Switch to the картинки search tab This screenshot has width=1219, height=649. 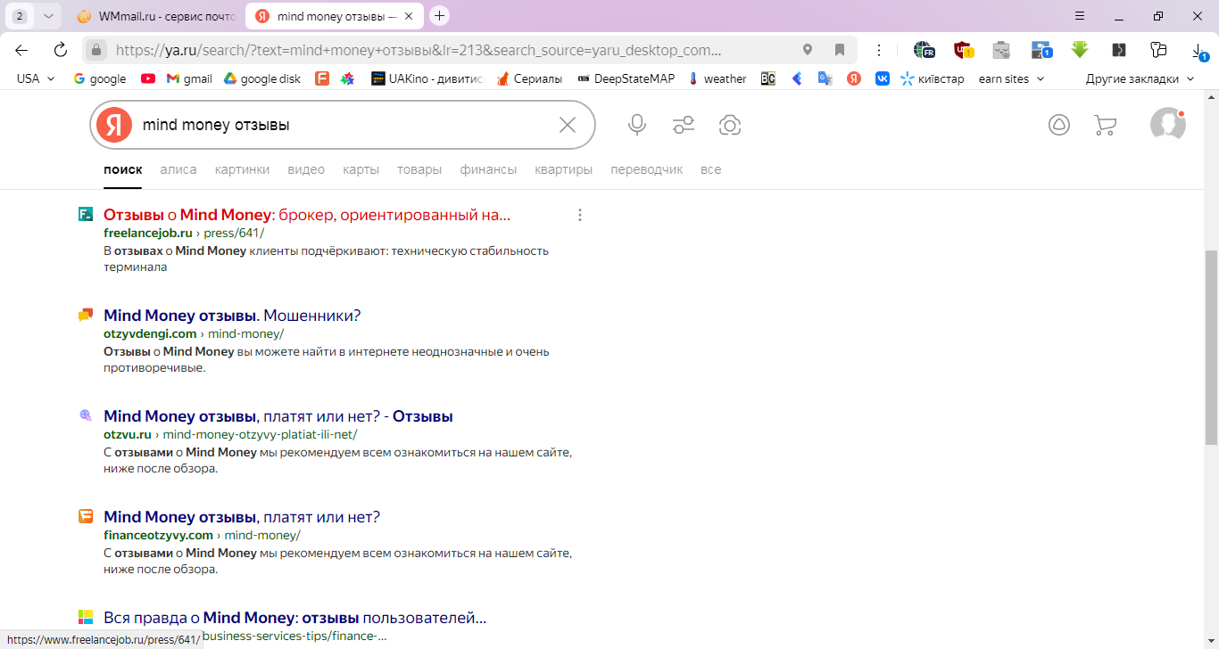pos(242,169)
